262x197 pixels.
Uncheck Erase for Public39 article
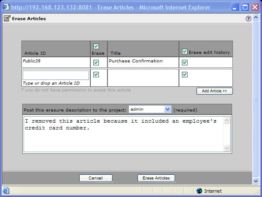tap(96, 62)
